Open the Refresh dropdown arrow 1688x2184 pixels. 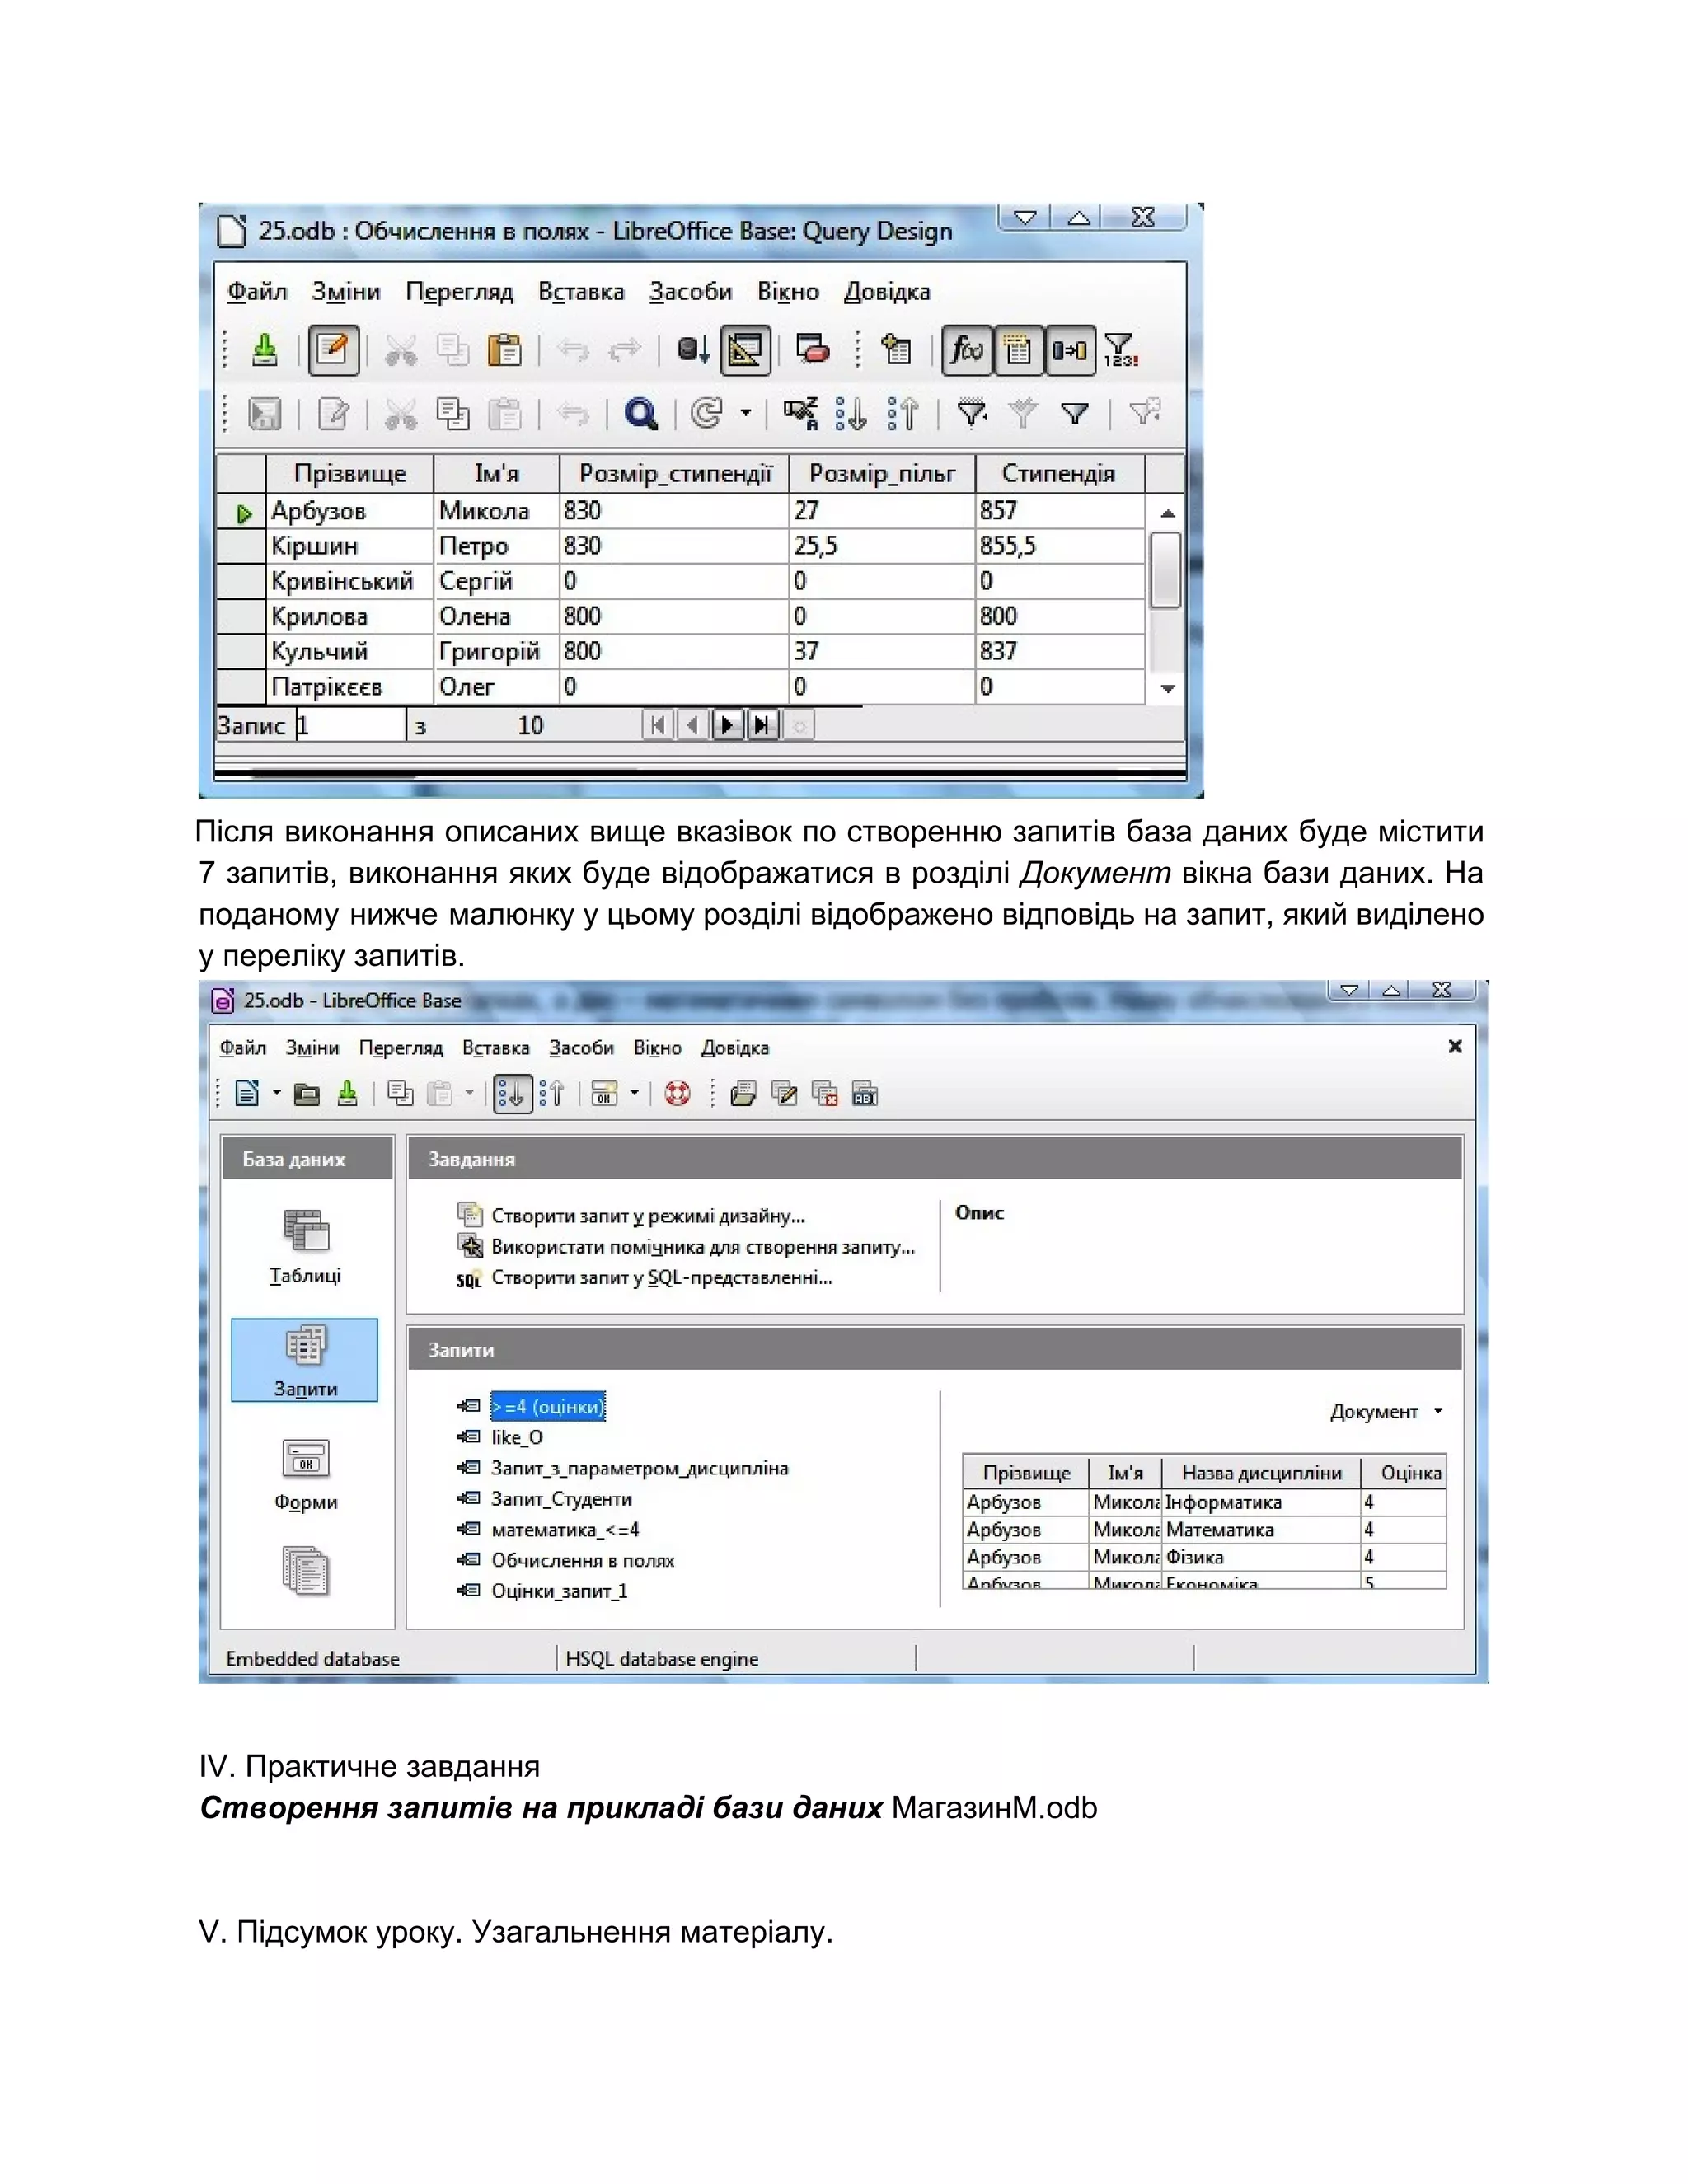(745, 414)
